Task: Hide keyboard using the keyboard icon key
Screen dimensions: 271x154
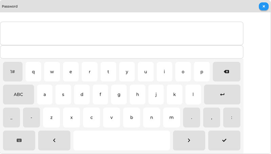Action: (19, 141)
